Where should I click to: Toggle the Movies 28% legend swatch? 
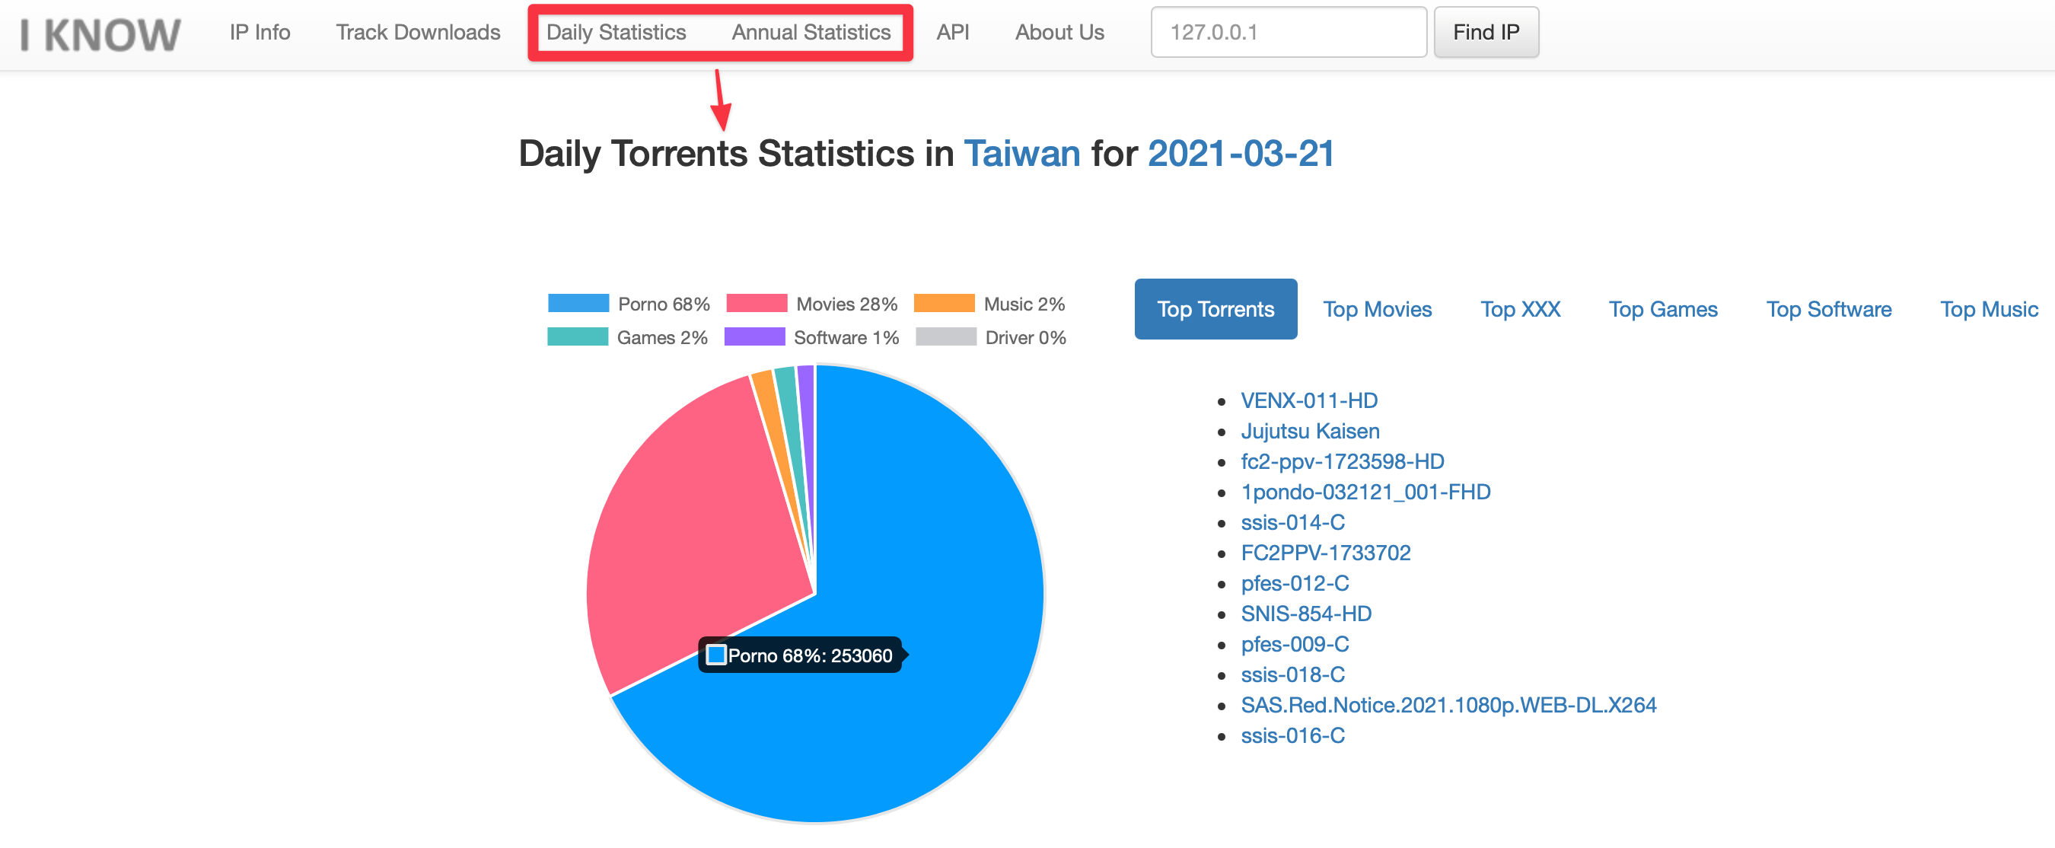point(757,303)
